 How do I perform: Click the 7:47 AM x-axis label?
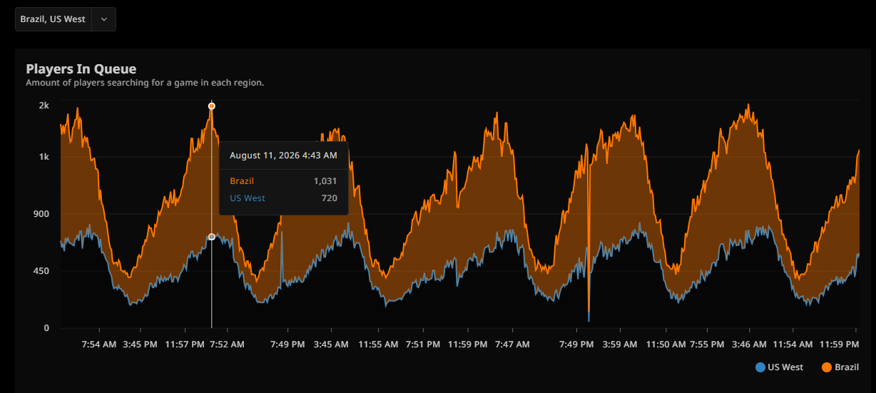click(512, 344)
